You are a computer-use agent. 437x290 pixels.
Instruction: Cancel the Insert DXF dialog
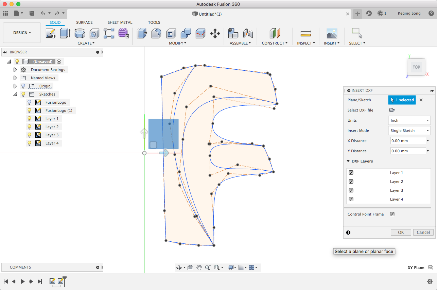click(423, 233)
